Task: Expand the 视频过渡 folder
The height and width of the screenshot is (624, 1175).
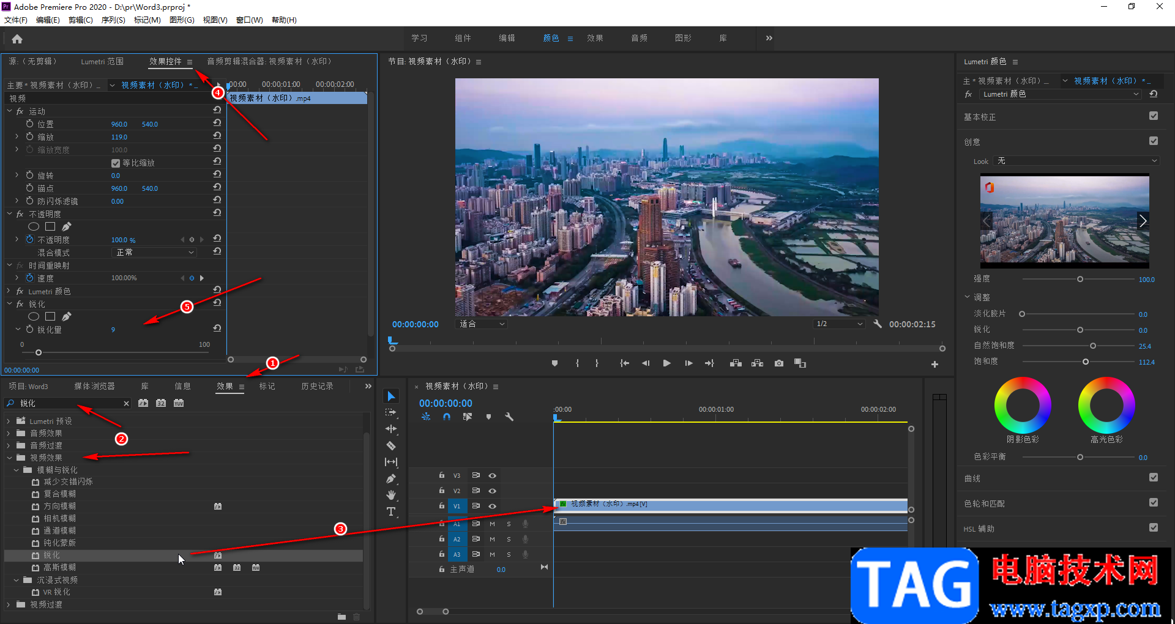Action: (x=9, y=604)
